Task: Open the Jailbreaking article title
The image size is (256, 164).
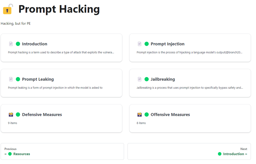Action: point(163,79)
